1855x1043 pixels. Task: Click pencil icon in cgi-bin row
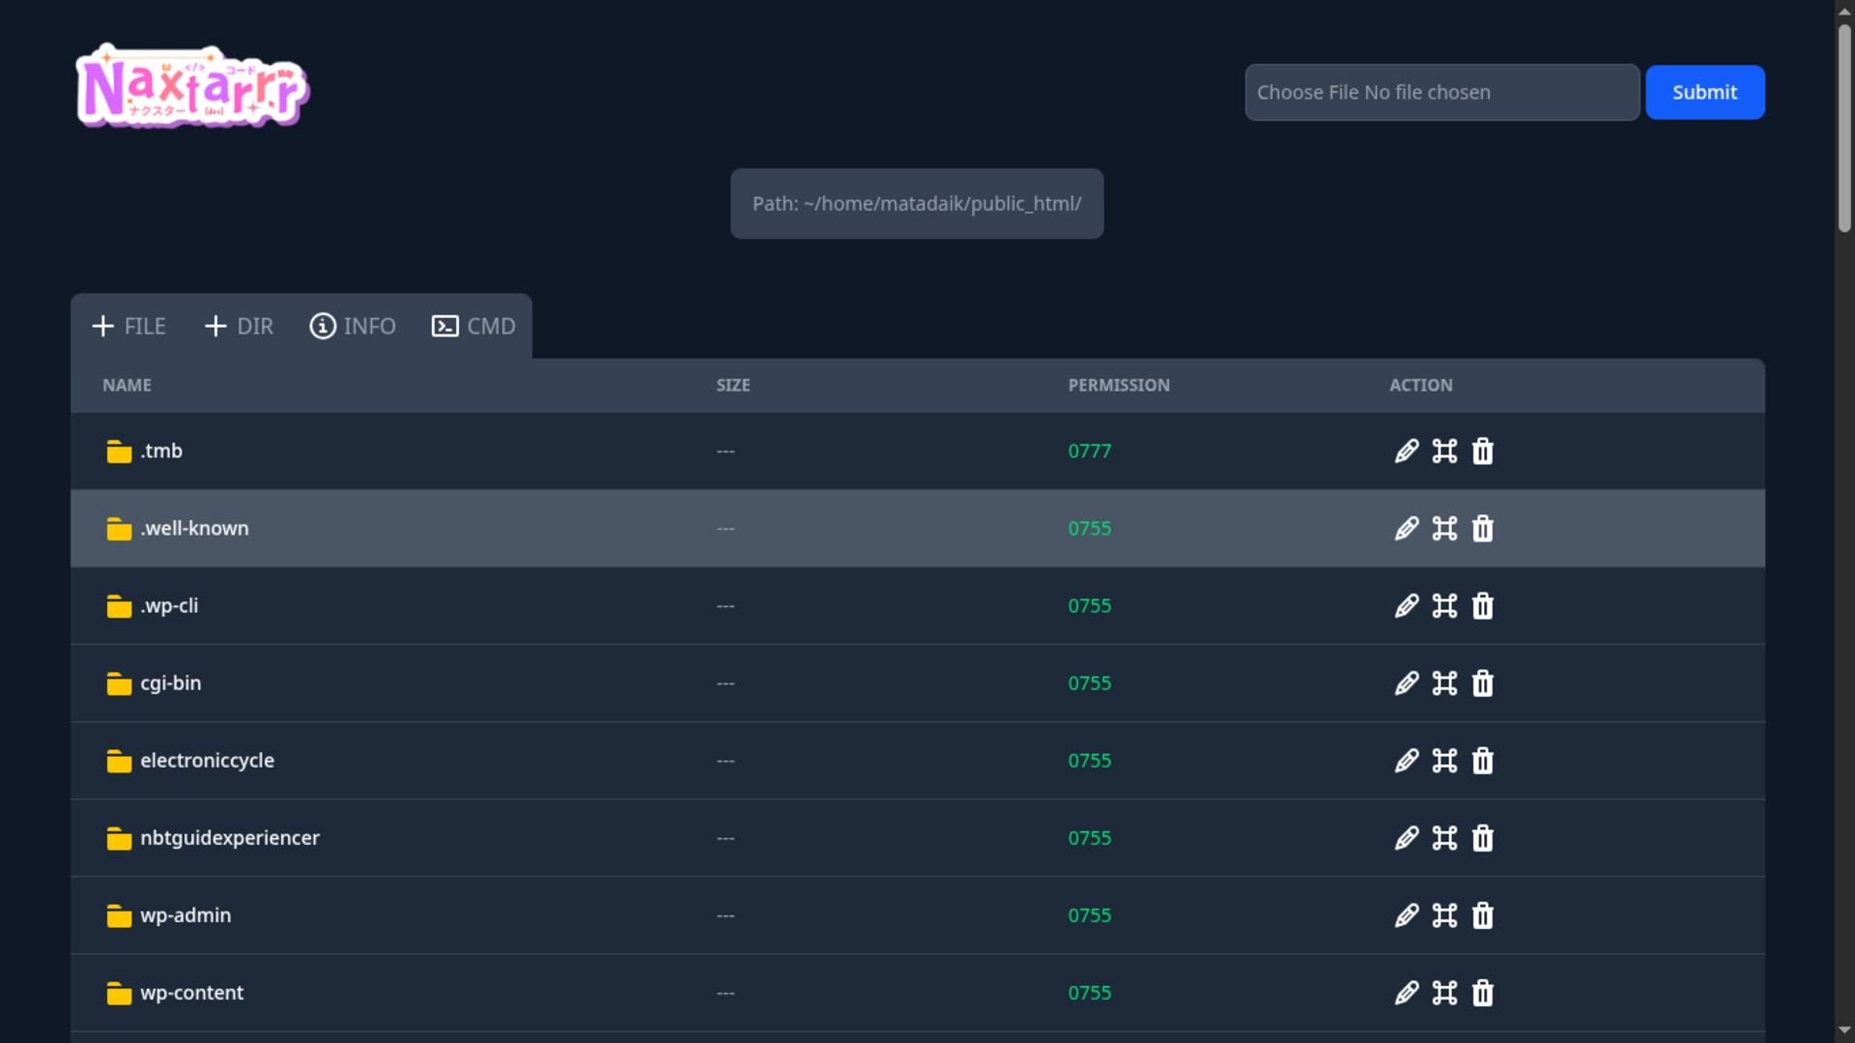pyautogui.click(x=1407, y=683)
